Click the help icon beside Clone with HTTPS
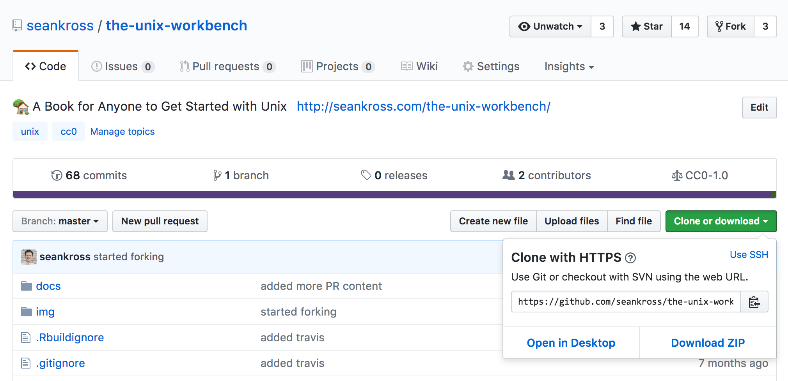788x381 pixels. click(x=630, y=258)
